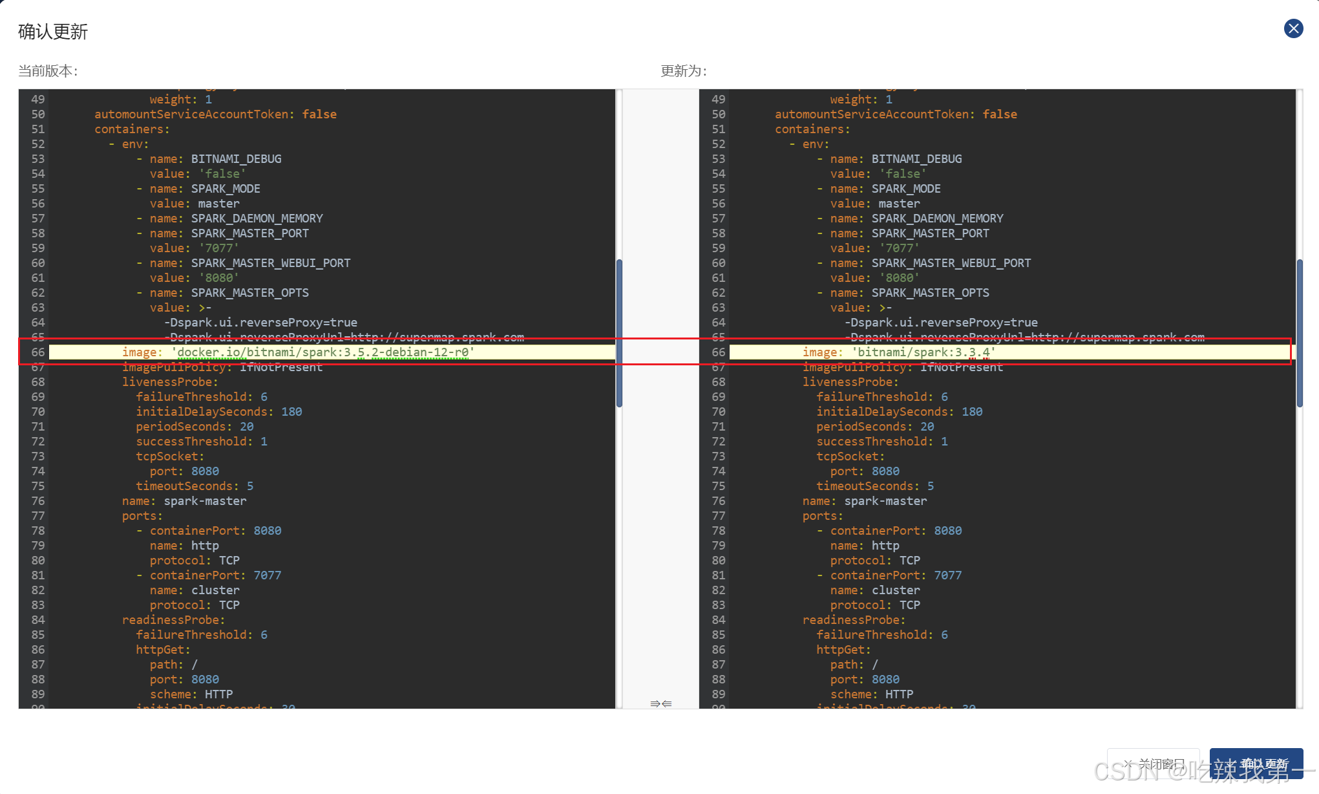Close the 确认更新 dialog with the X icon
This screenshot has width=1319, height=794.
tap(1293, 28)
